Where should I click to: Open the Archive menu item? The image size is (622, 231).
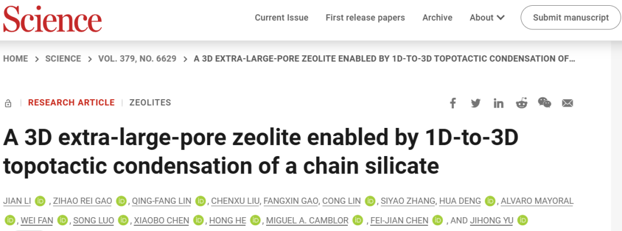tap(437, 17)
